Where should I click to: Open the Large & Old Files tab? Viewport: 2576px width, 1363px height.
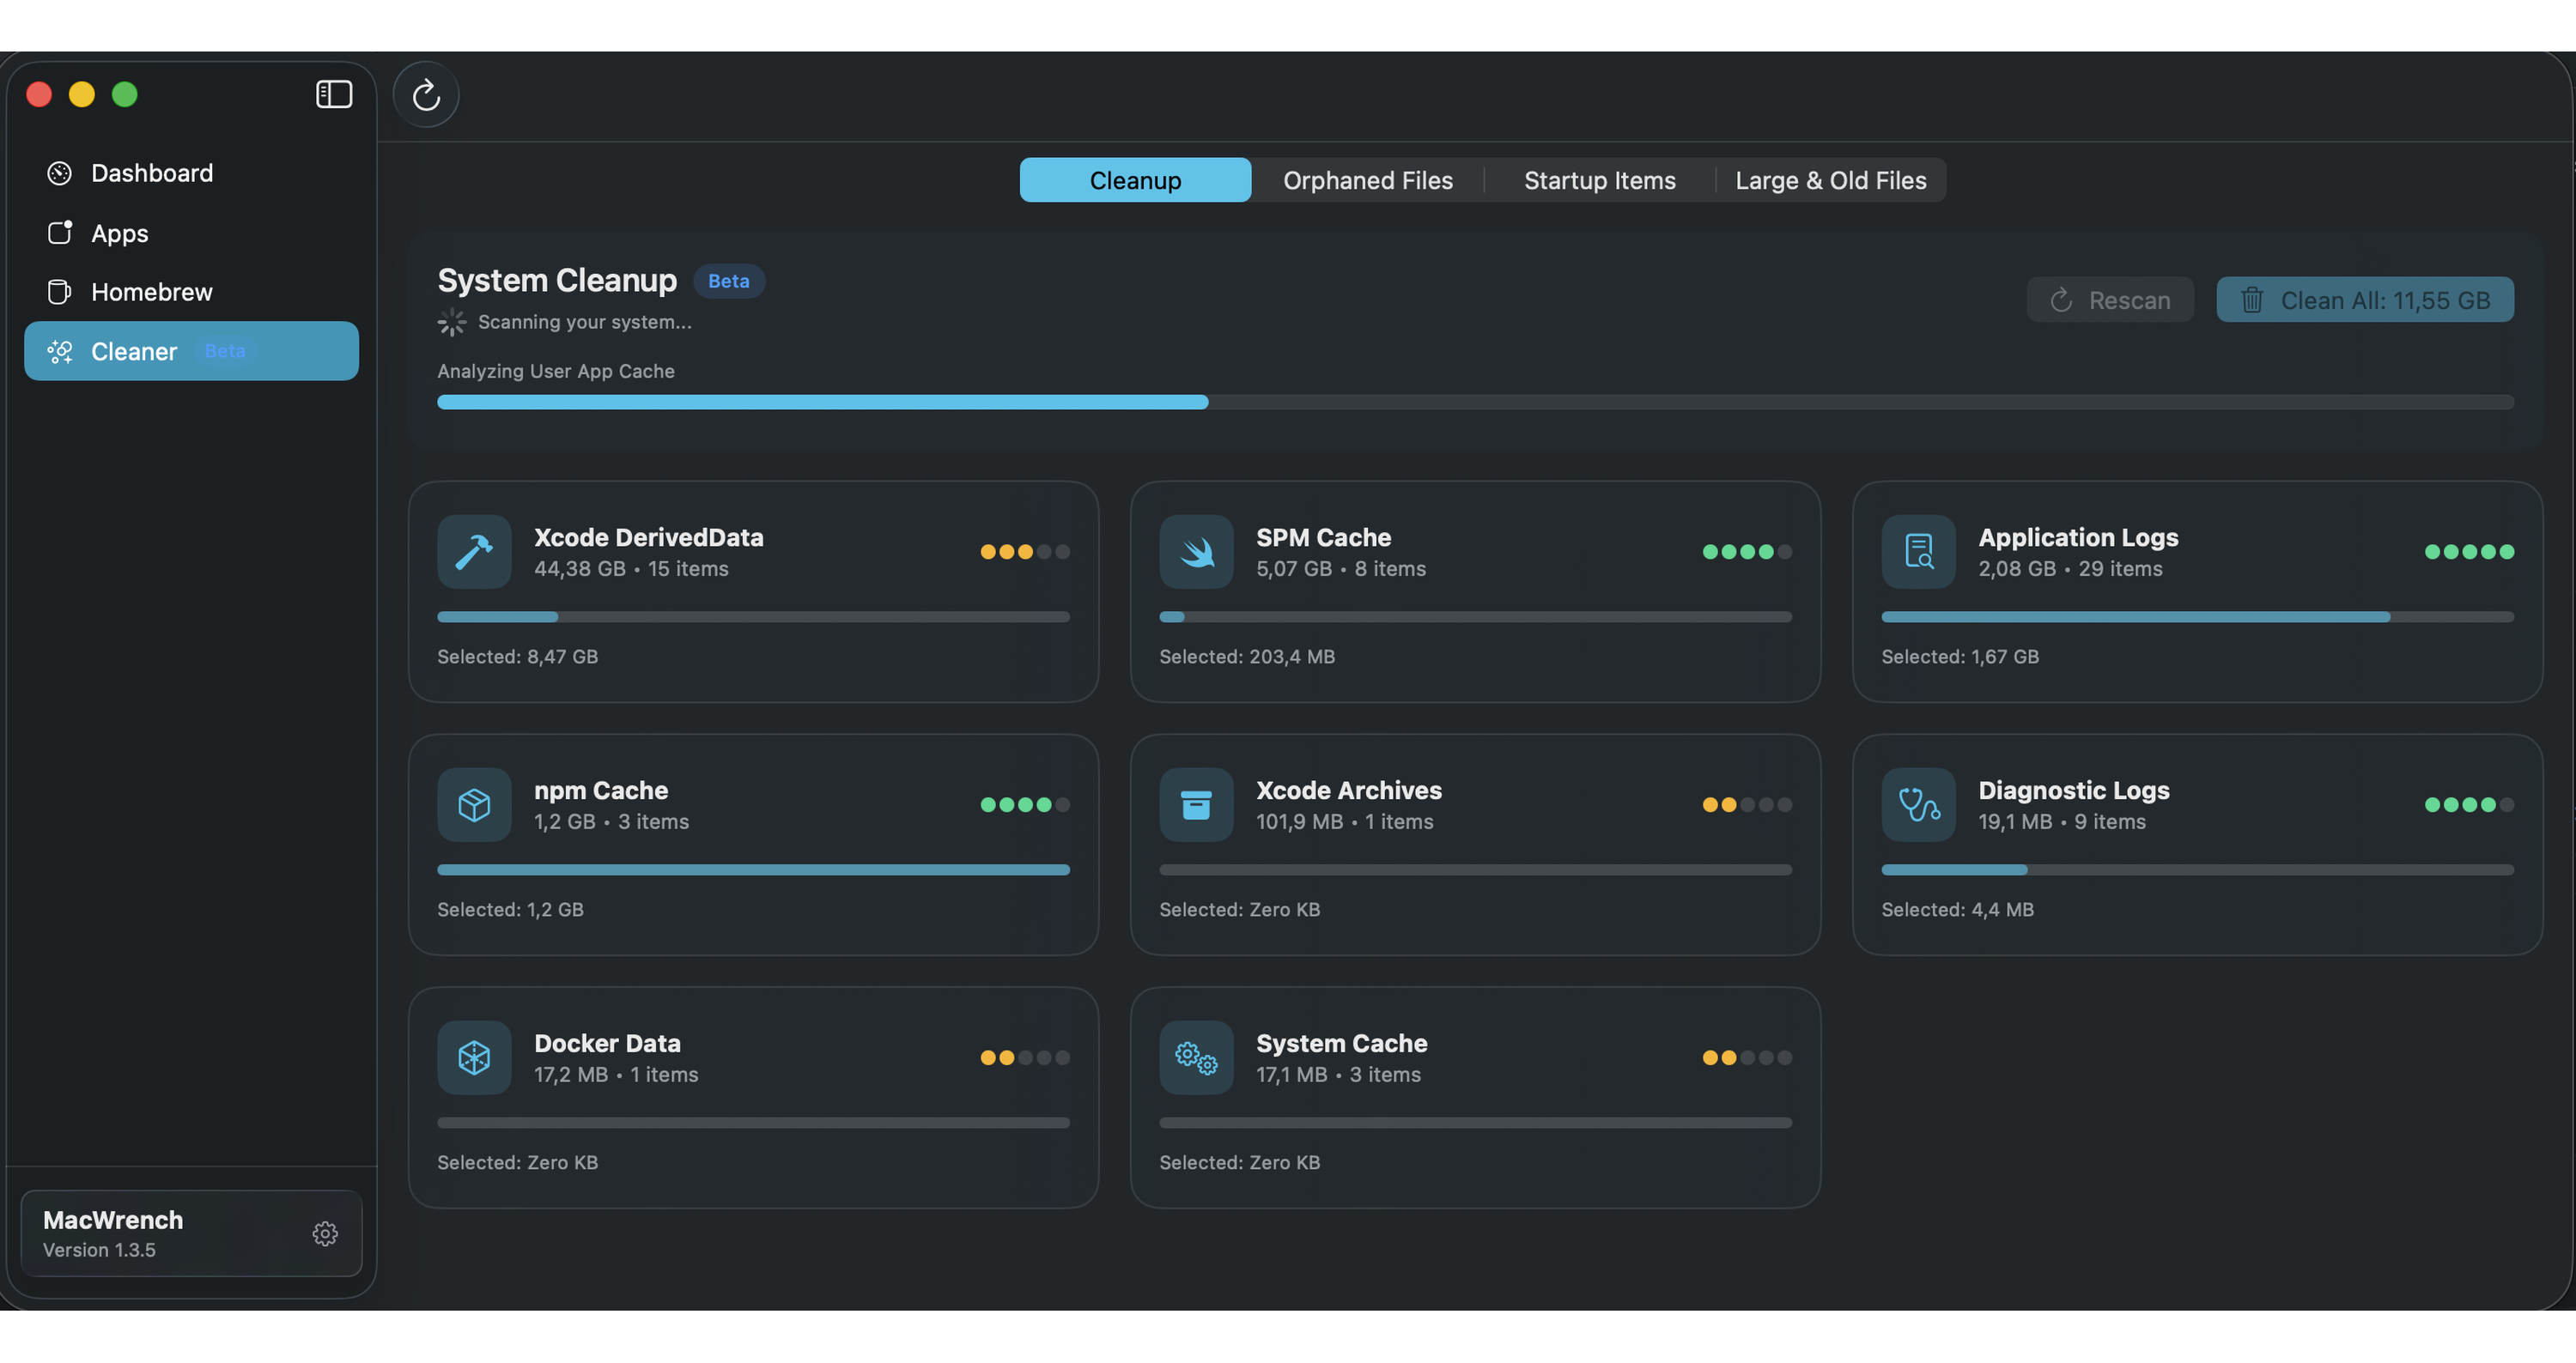pyautogui.click(x=1831, y=180)
